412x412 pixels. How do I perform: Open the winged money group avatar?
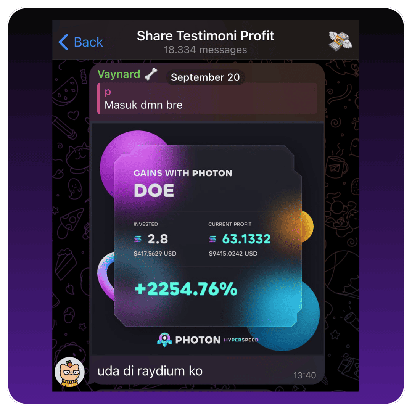click(x=340, y=41)
